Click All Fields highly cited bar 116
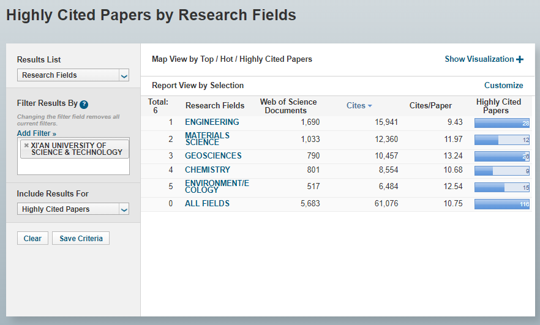Image resolution: width=540 pixels, height=325 pixels. pos(502,204)
